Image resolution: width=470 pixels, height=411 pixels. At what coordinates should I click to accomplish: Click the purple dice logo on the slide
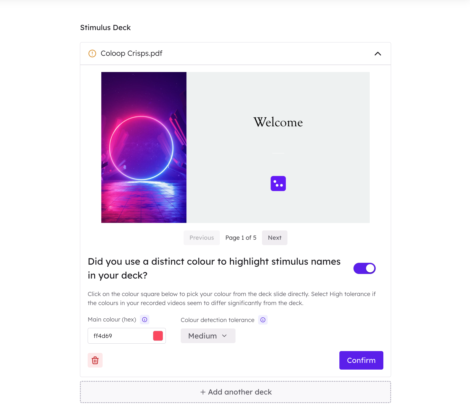pyautogui.click(x=278, y=183)
